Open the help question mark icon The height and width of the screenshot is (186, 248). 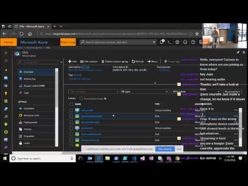[193, 42]
